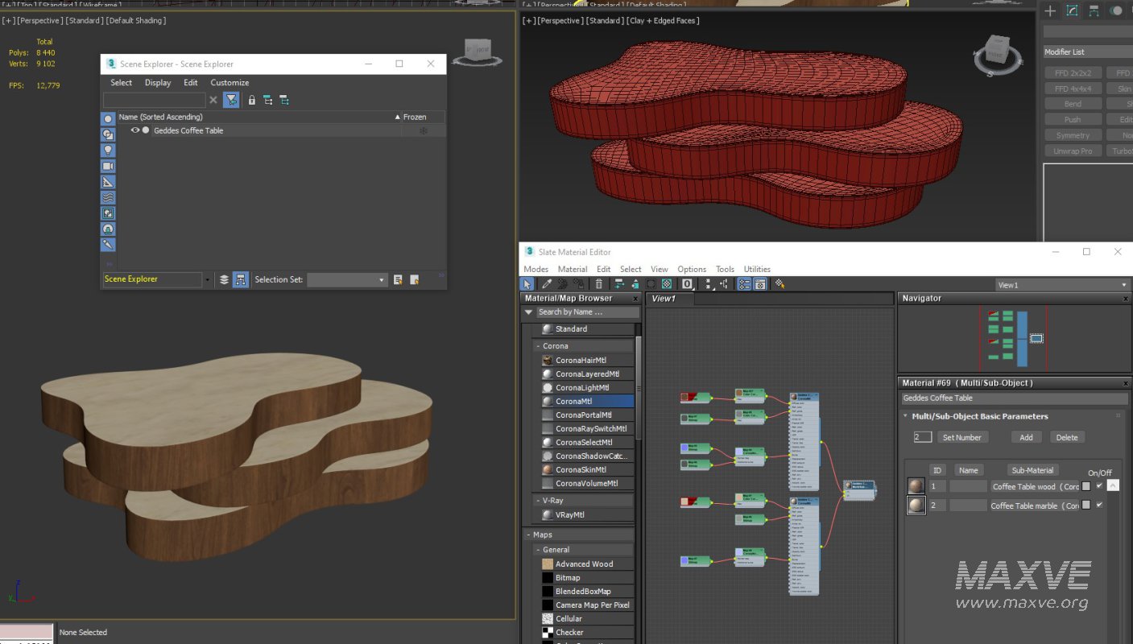Screen dimensions: 1133x644
Task: Click the lock icon in Scene Explorer toolbar
Action: [252, 101]
